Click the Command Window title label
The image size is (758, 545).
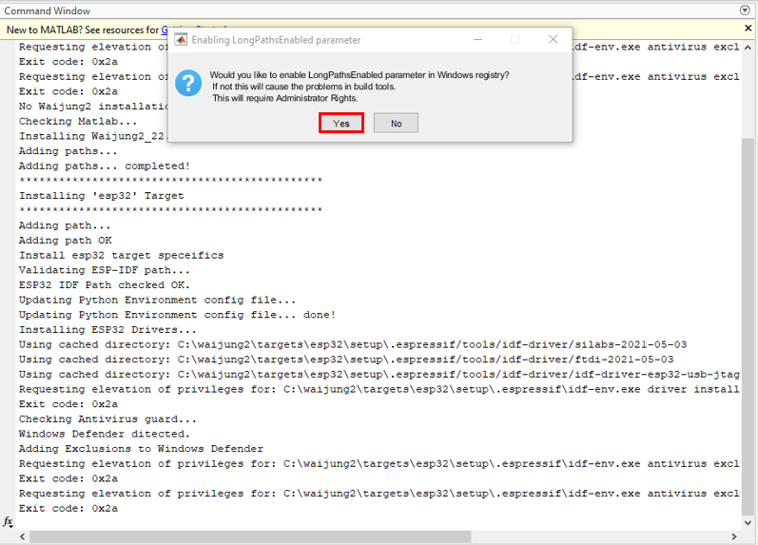[x=47, y=10]
